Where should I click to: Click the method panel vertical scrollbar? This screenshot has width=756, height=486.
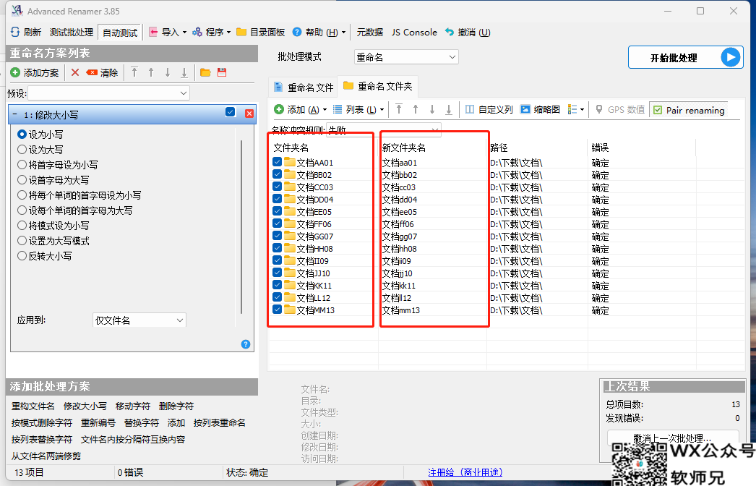(x=241, y=227)
